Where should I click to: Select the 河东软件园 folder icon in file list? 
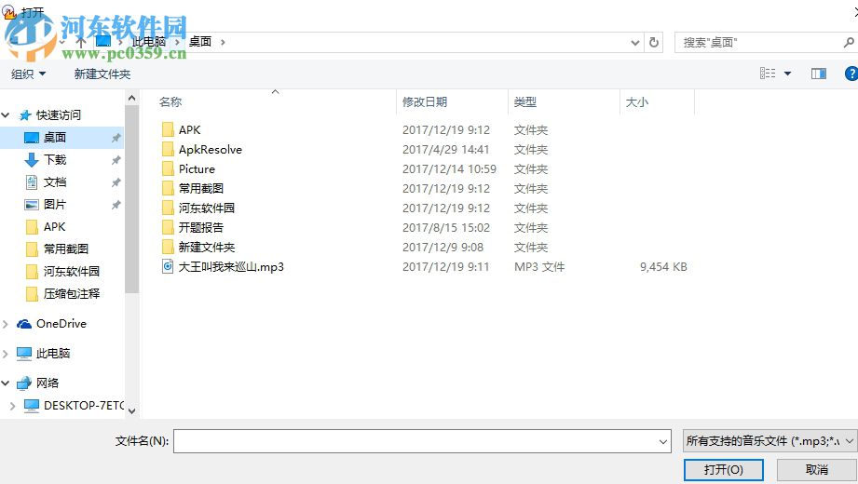168,208
